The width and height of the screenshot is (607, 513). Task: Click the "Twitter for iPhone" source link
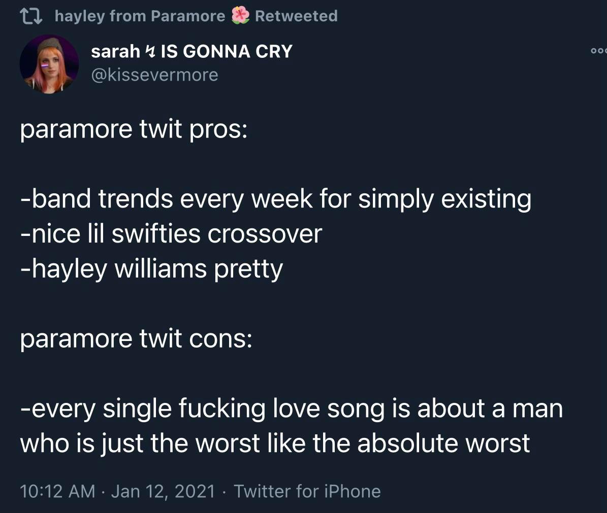pyautogui.click(x=307, y=491)
